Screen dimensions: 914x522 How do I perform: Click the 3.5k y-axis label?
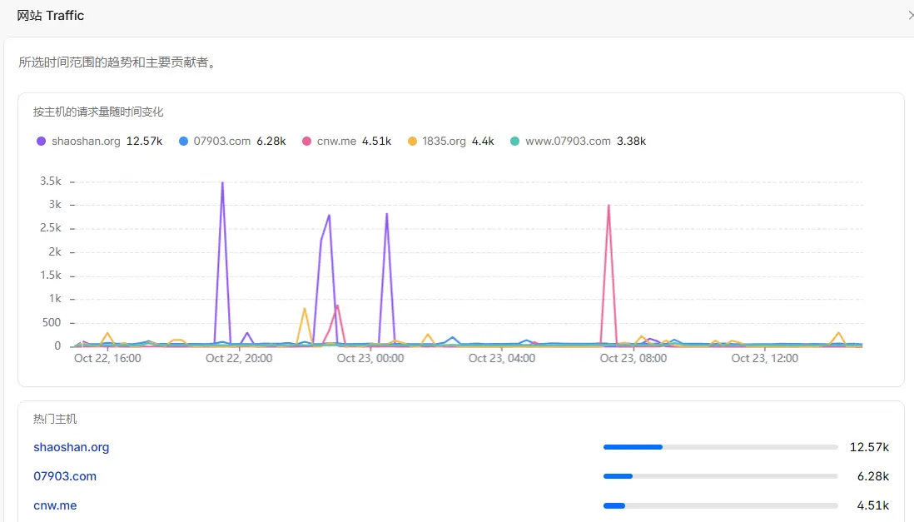point(50,181)
